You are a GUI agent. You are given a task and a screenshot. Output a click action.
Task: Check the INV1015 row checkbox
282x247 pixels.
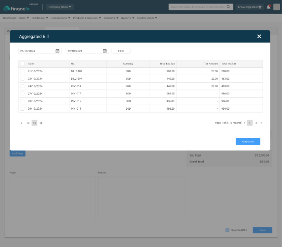coord(22,109)
